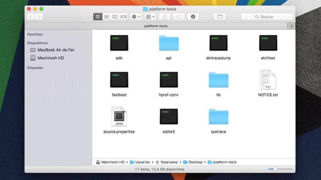Open the gear action dropdown menu
321x180 pixels.
pyautogui.click(x=136, y=17)
